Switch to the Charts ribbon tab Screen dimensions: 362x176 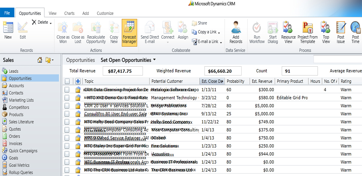[69, 13]
